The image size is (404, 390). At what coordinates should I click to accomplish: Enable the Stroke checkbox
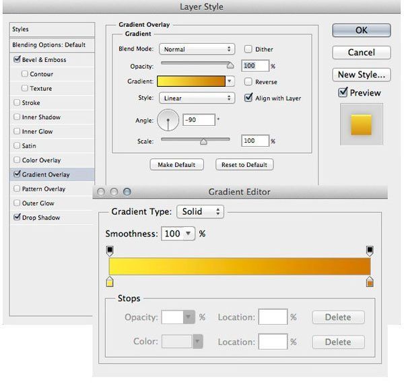[17, 102]
